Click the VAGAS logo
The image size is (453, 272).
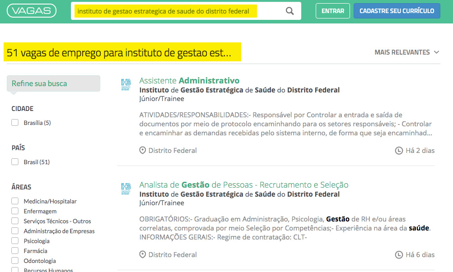tap(32, 11)
